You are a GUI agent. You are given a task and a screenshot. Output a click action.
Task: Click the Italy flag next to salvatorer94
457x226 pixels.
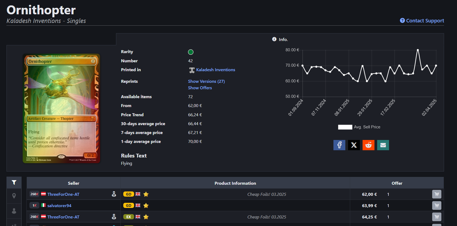[43, 205]
